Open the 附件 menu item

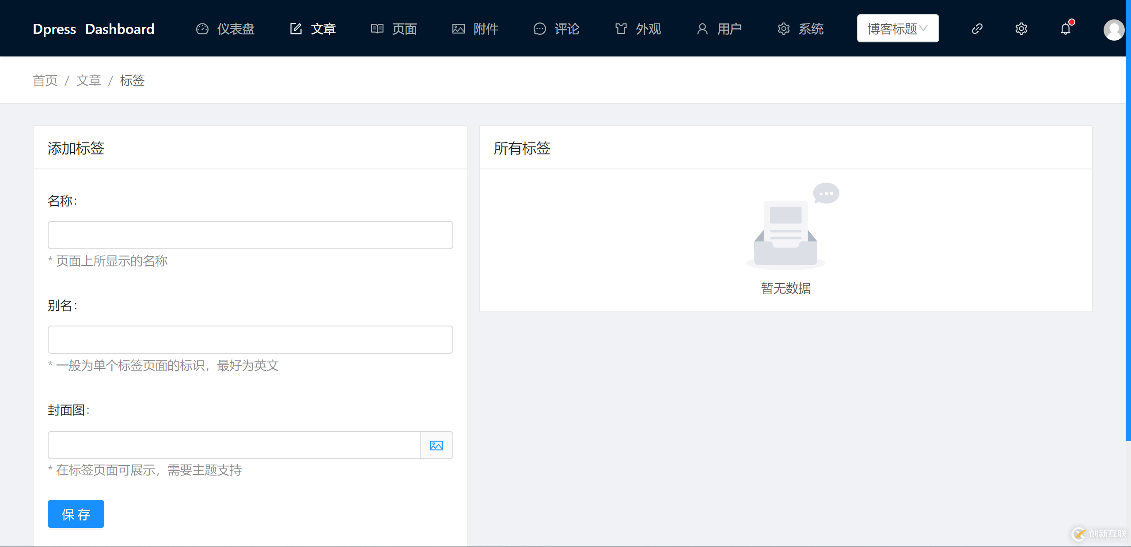pyautogui.click(x=475, y=29)
